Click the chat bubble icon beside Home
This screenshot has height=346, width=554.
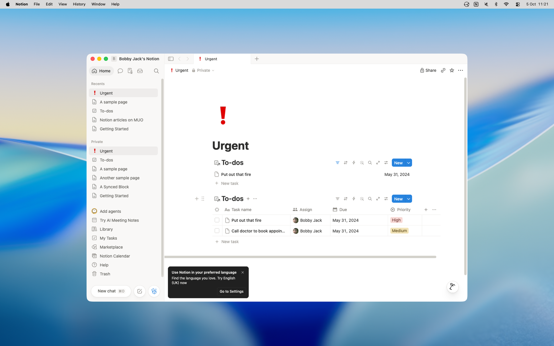120,71
